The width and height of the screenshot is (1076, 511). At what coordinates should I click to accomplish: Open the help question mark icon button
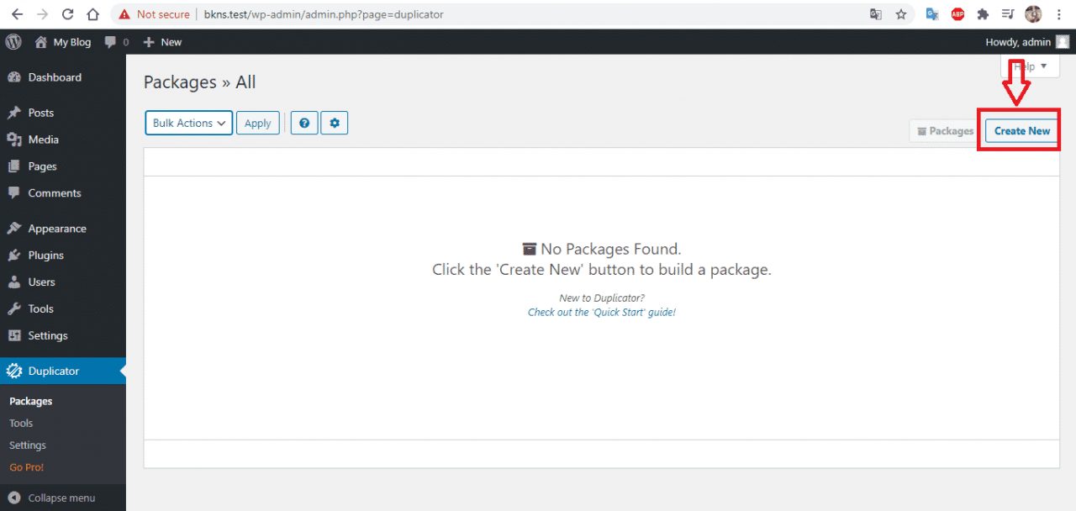point(304,123)
